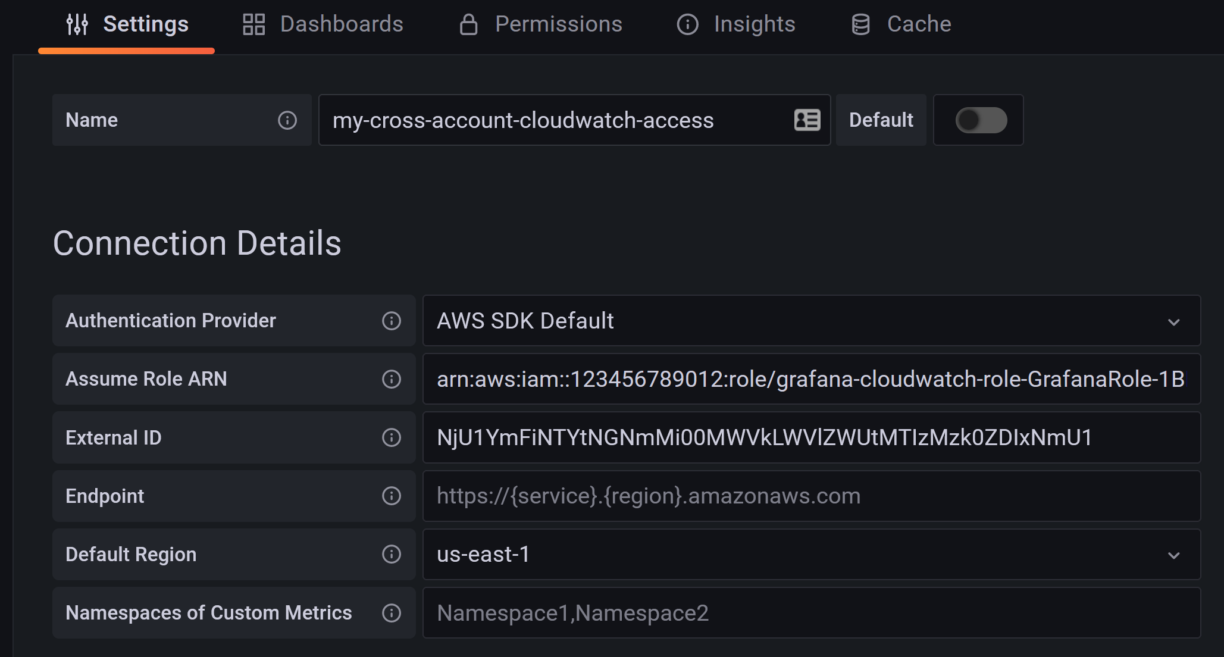Click the contact card icon in name field
This screenshot has height=657, width=1224.
[x=807, y=120]
